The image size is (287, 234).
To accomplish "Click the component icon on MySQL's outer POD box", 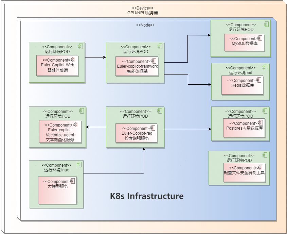I will [x=266, y=24].
